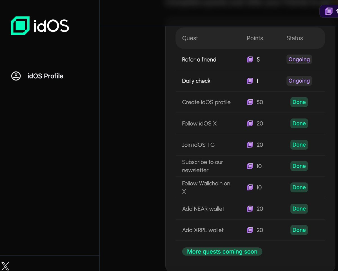Select the Refer a friend quest
Image resolution: width=338 pixels, height=271 pixels.
point(199,59)
